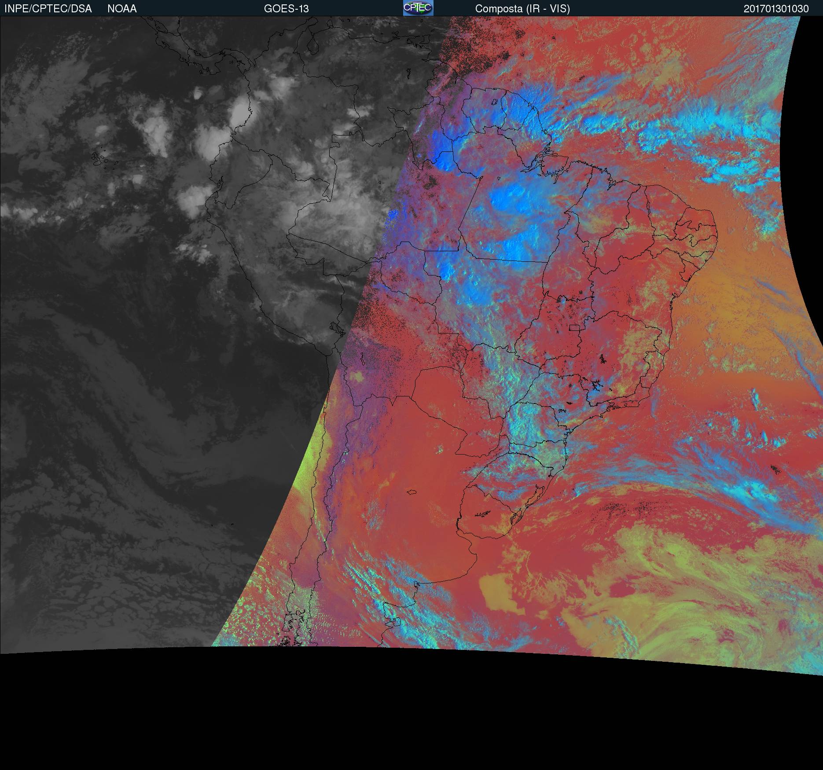
Task: Click the CPTEC logo in the header
Action: click(418, 8)
